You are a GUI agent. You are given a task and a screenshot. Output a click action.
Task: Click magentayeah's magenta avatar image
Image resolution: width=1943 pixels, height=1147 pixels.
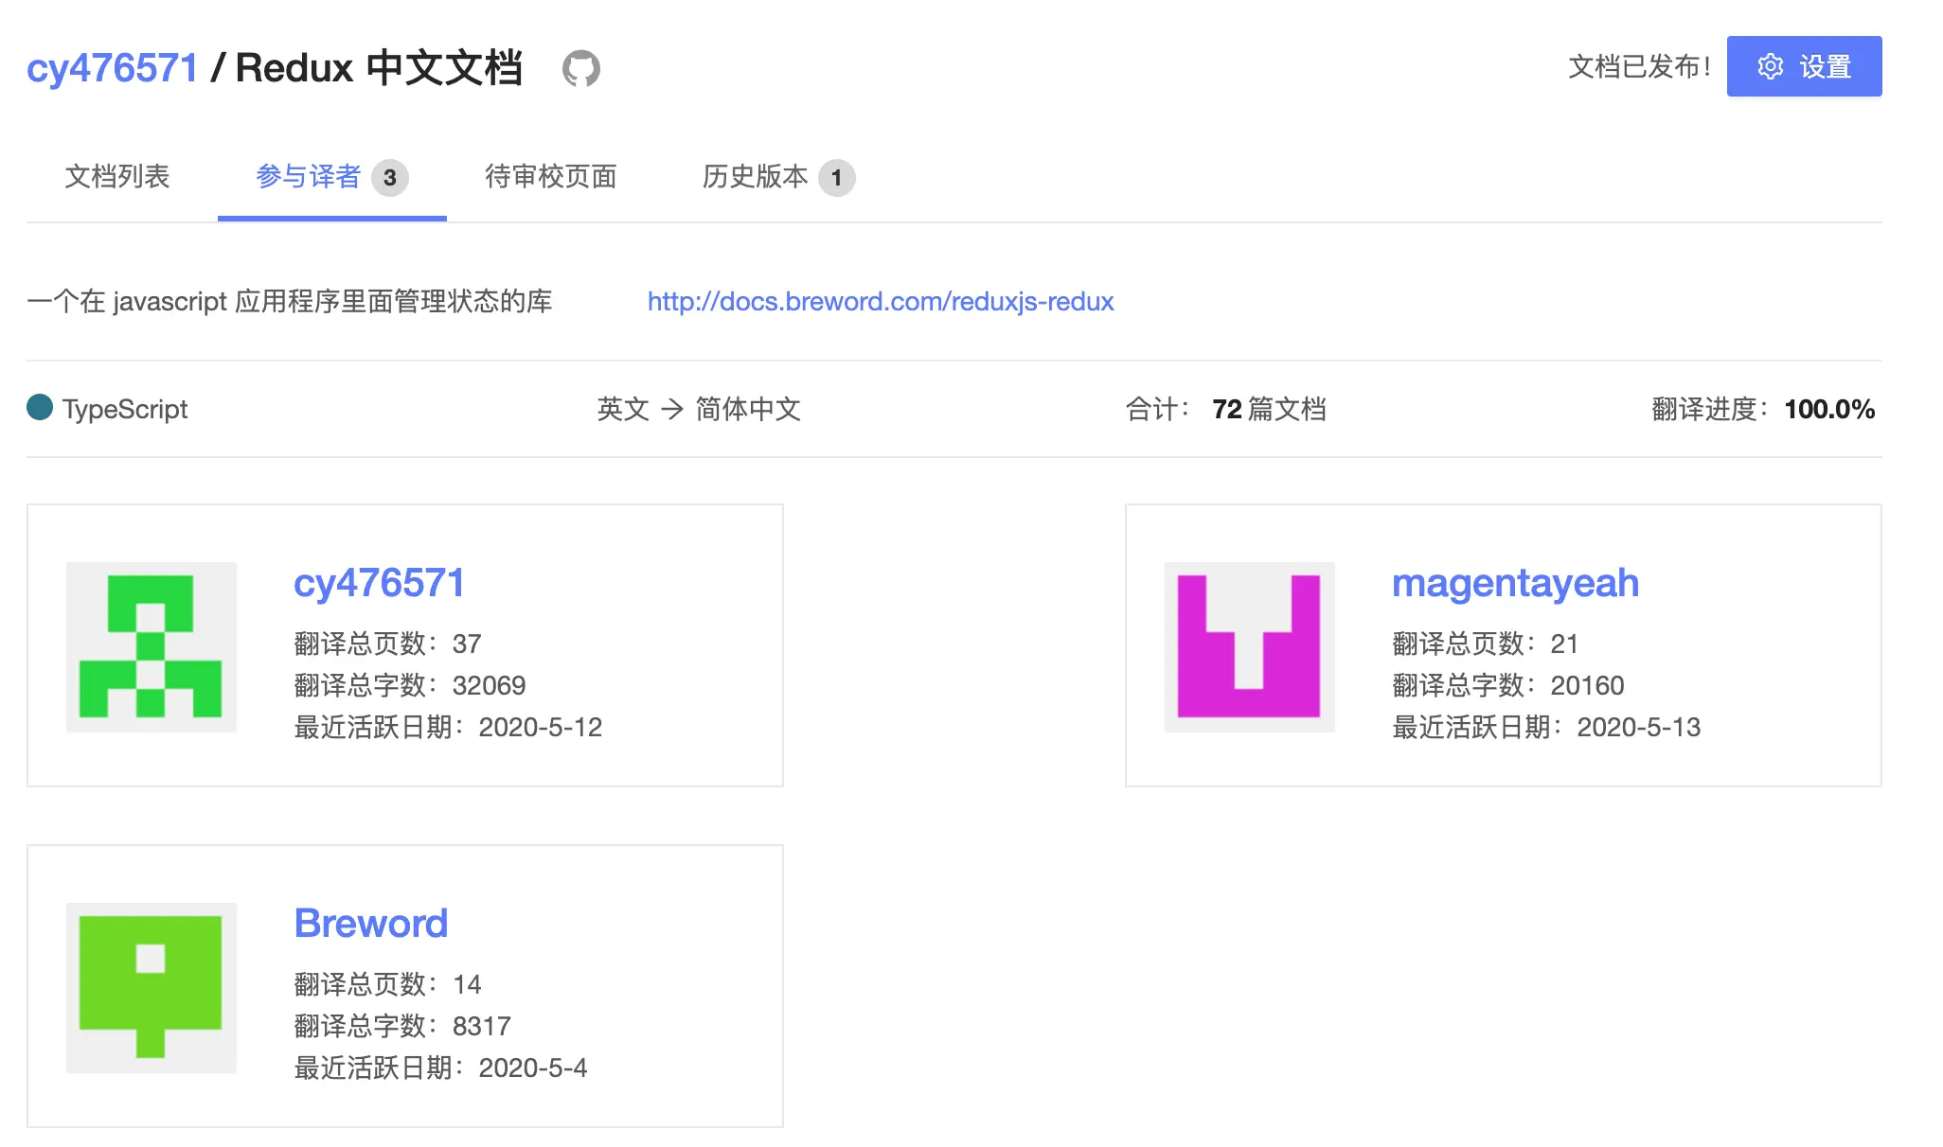coord(1249,646)
